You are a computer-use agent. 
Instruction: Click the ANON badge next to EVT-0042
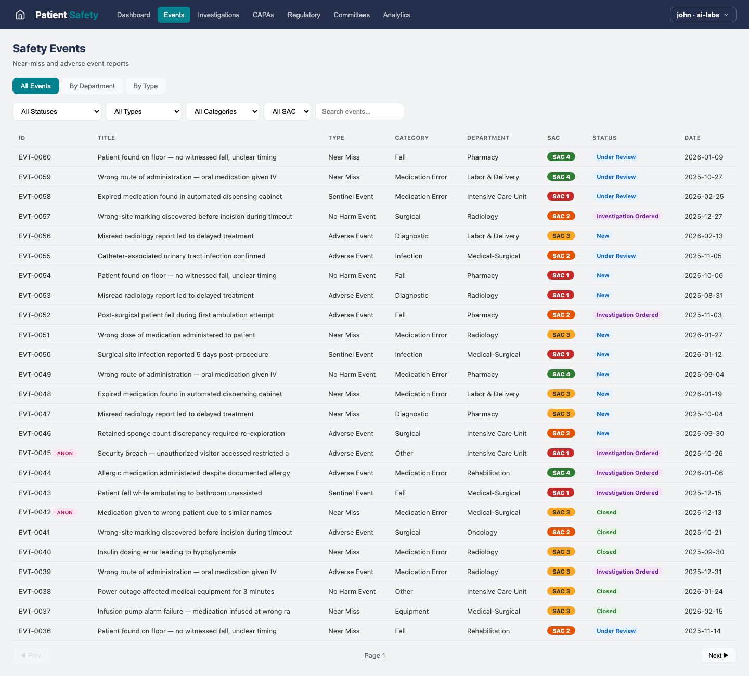click(64, 512)
